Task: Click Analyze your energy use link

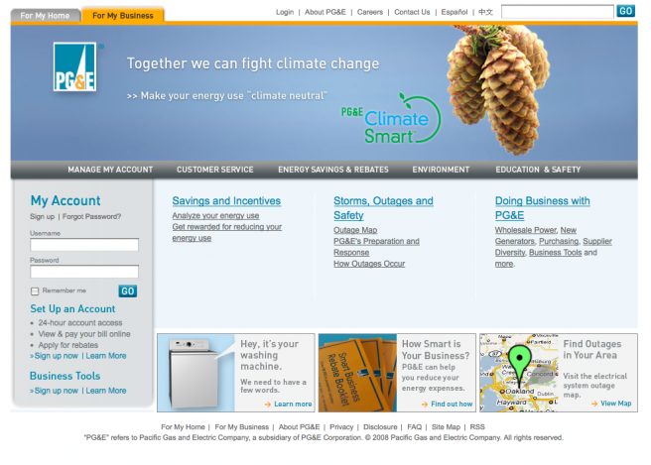Action: (x=215, y=216)
